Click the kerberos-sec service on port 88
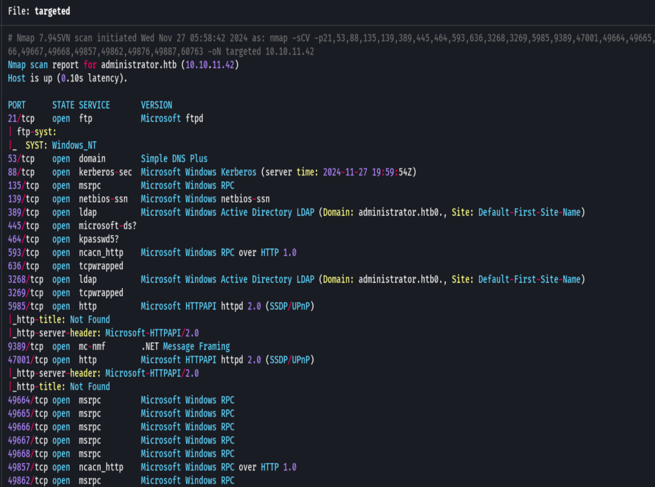Screen dimensions: 655x487 (105, 172)
